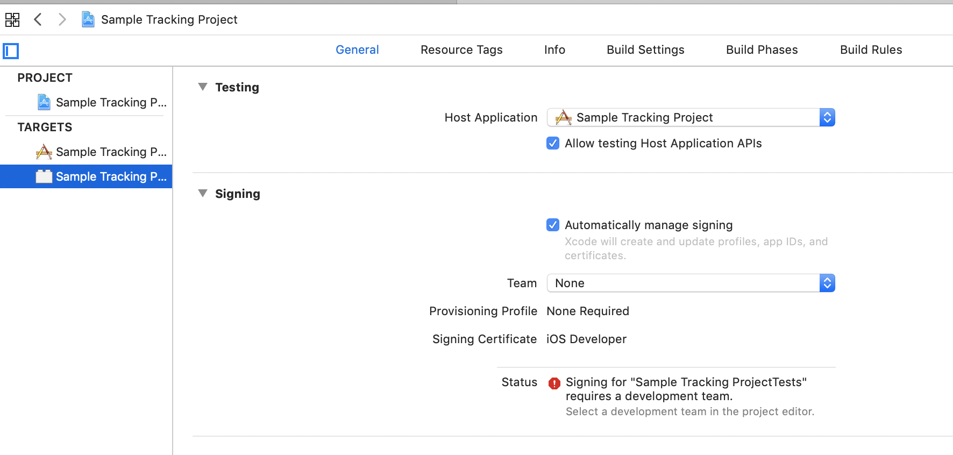Open the Info tab
Viewport: 953px width, 455px height.
coord(554,50)
